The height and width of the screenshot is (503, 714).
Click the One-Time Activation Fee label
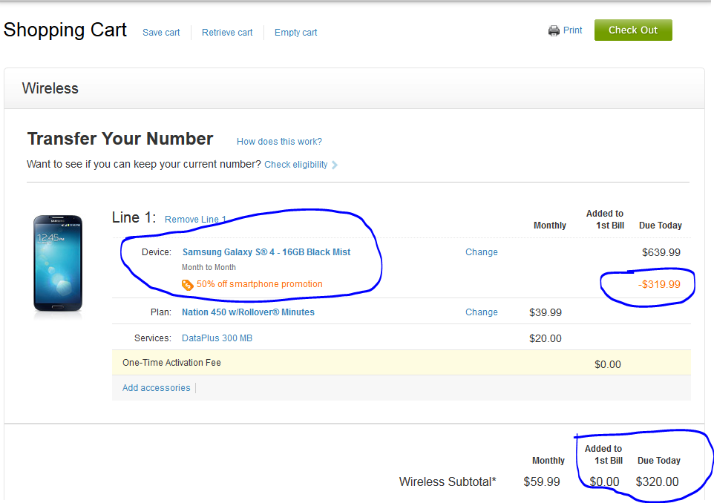pyautogui.click(x=171, y=363)
